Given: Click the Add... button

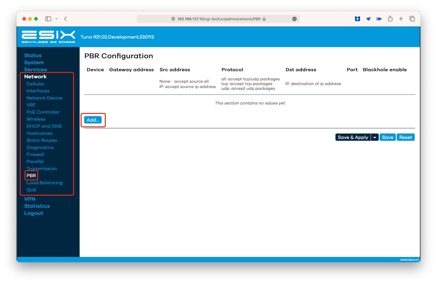Looking at the screenshot, I should 93,120.
